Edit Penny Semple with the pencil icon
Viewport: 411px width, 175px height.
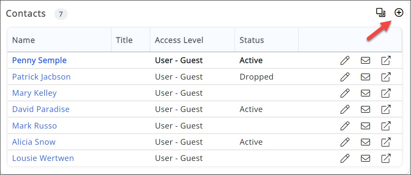(345, 60)
